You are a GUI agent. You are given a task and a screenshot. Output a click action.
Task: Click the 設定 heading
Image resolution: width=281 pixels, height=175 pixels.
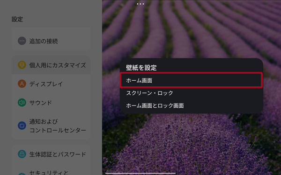pos(17,19)
